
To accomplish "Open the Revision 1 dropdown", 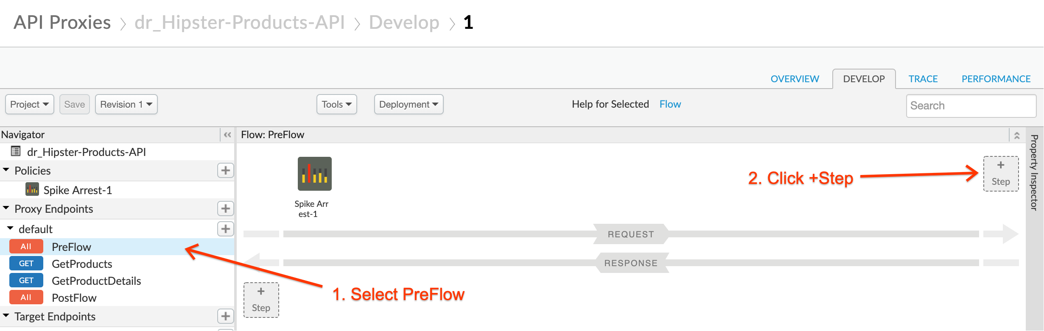I will click(x=126, y=104).
